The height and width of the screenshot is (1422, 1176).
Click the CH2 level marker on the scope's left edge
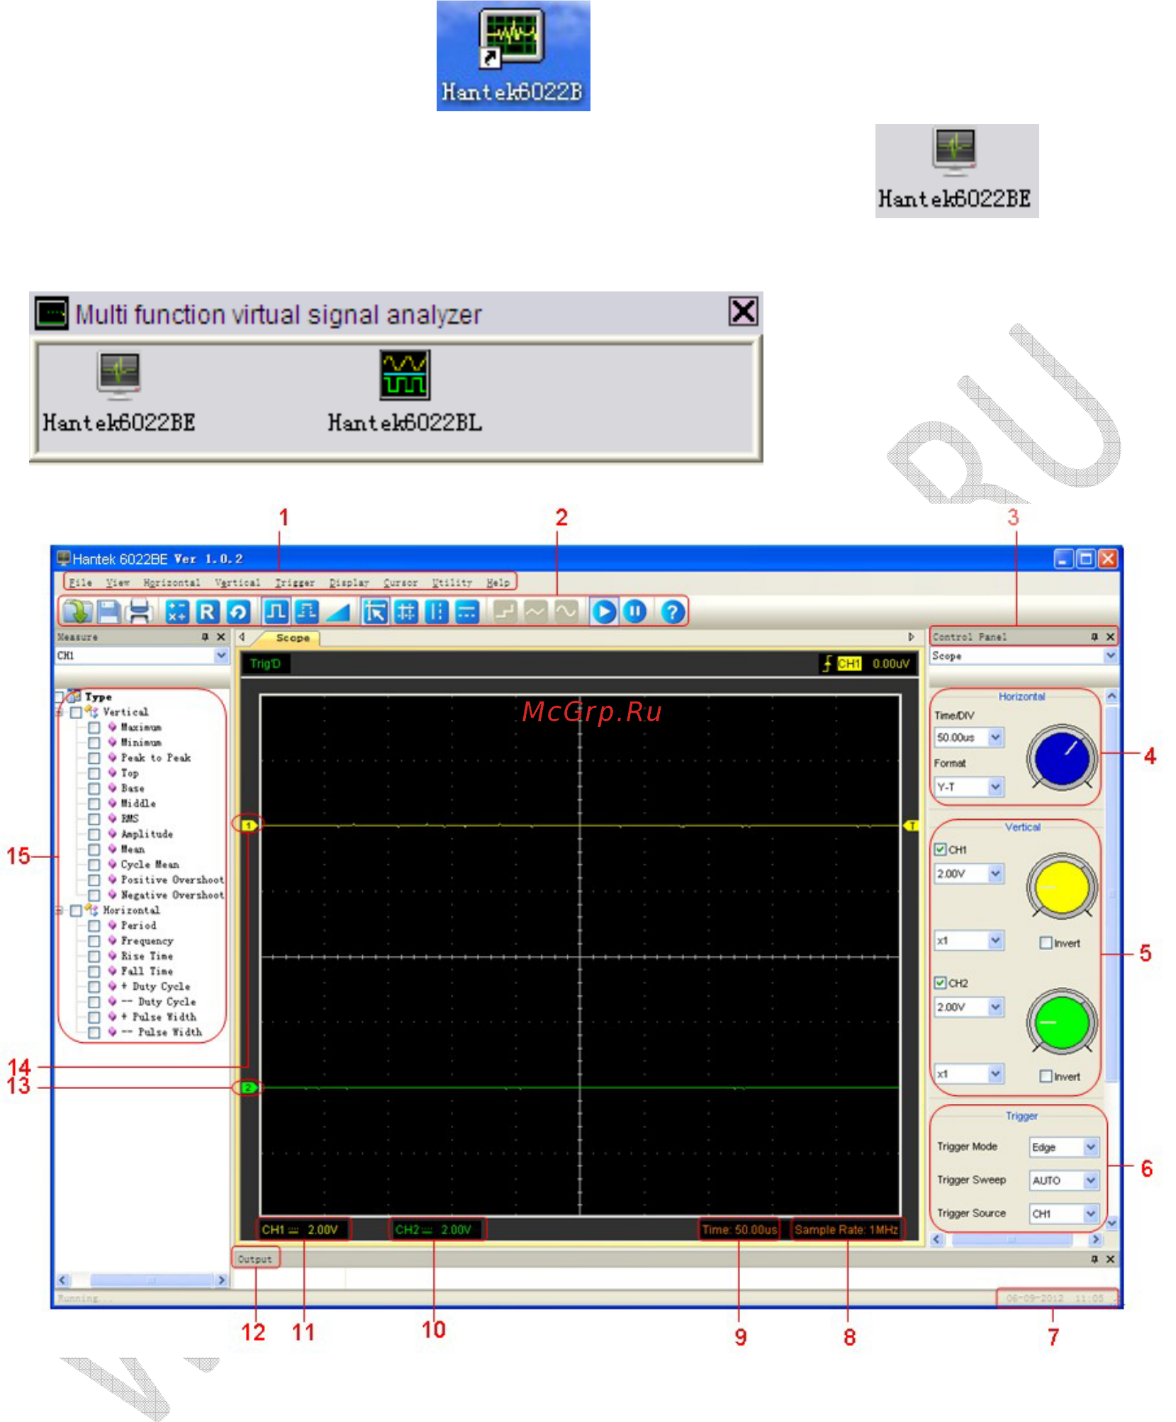(x=248, y=1087)
